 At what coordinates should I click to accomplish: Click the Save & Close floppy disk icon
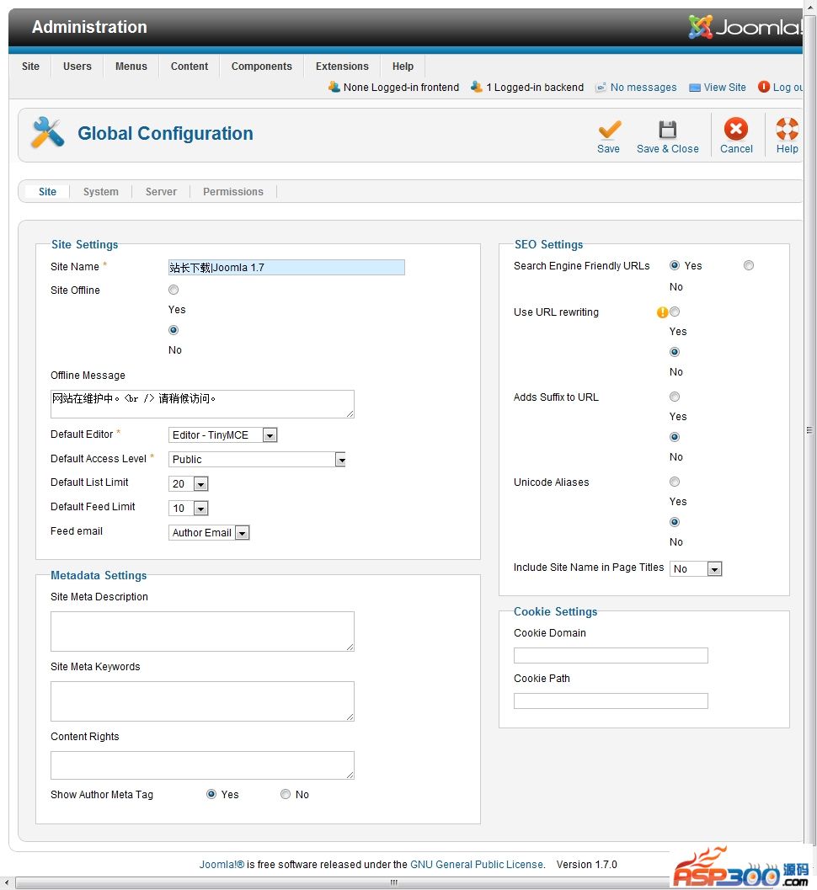pyautogui.click(x=667, y=130)
